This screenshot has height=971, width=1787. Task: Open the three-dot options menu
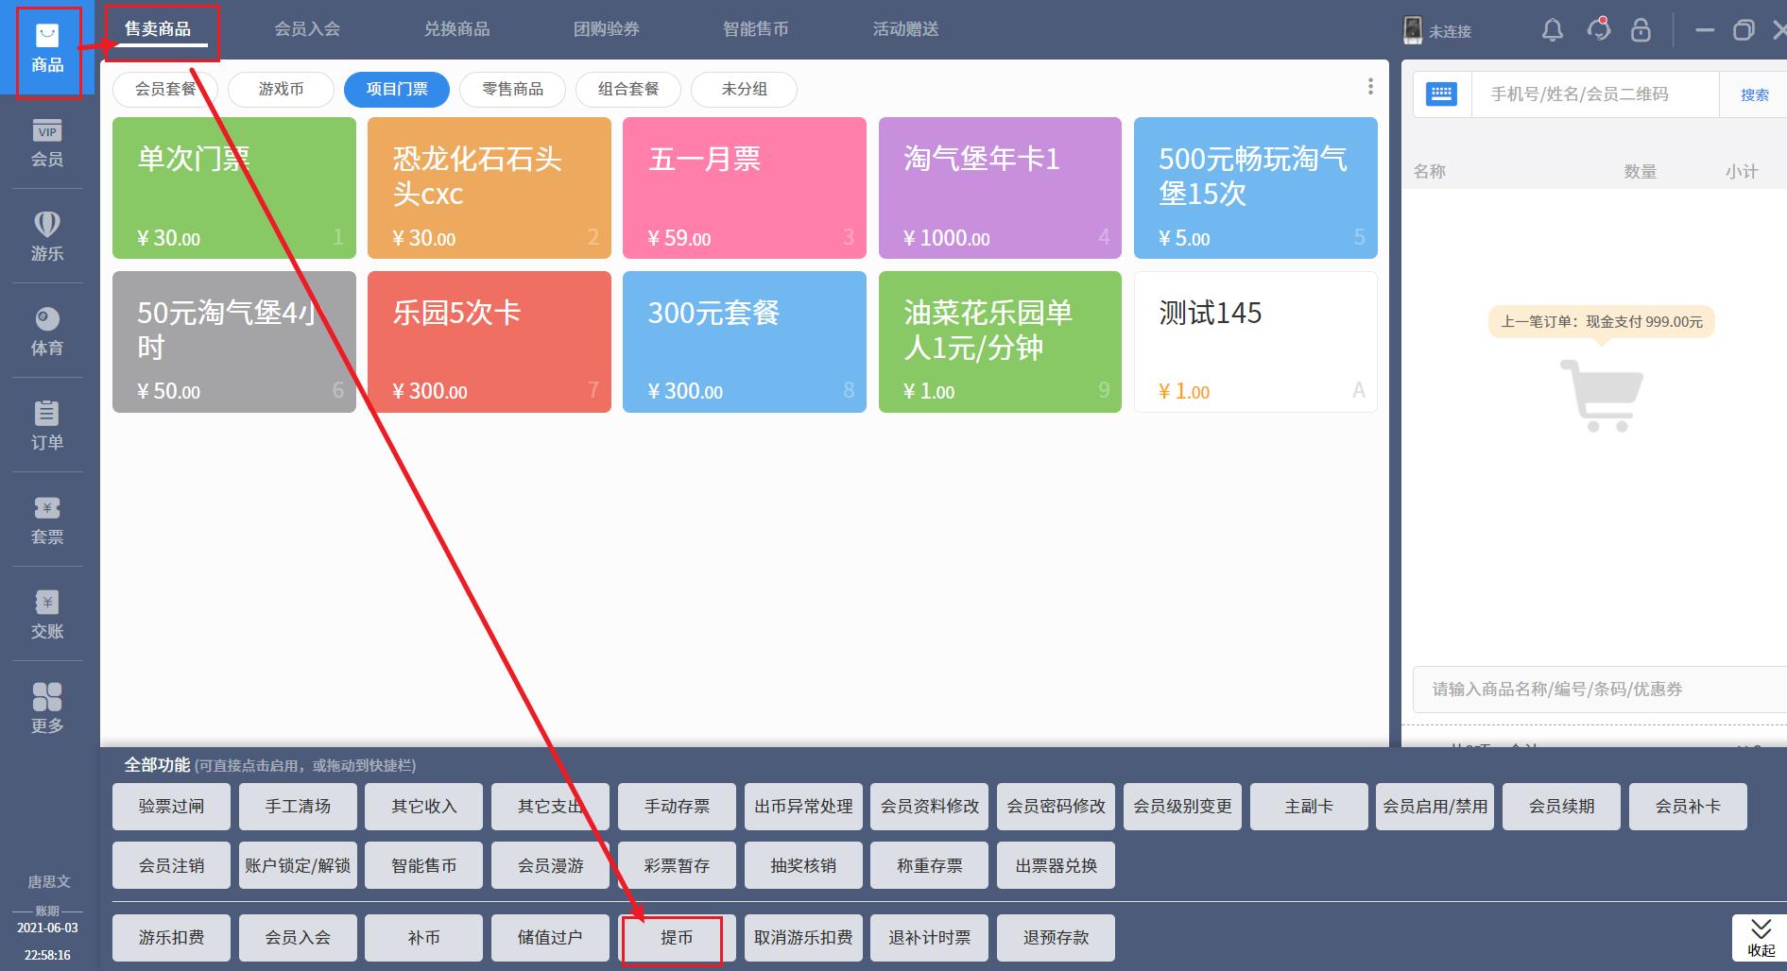point(1370,87)
